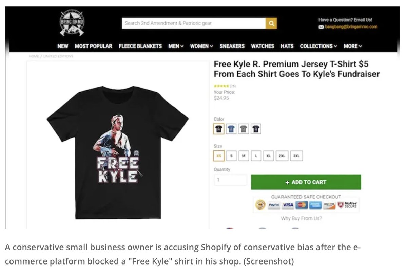Click the green ADD TO CART button
This screenshot has width=407, height=273.
[x=306, y=182]
